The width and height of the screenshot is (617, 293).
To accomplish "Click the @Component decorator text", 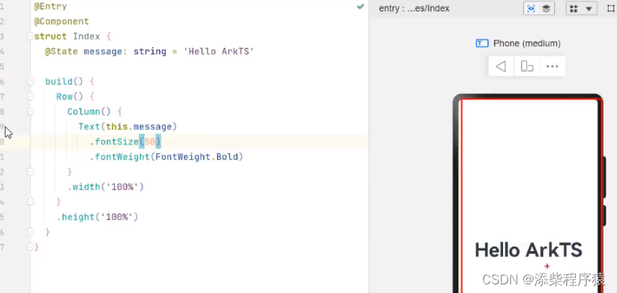I will point(61,21).
